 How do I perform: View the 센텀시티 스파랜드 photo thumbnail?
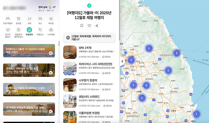pos(70,101)
